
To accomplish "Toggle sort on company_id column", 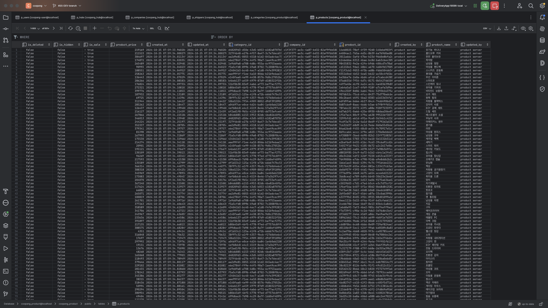I will (335, 45).
